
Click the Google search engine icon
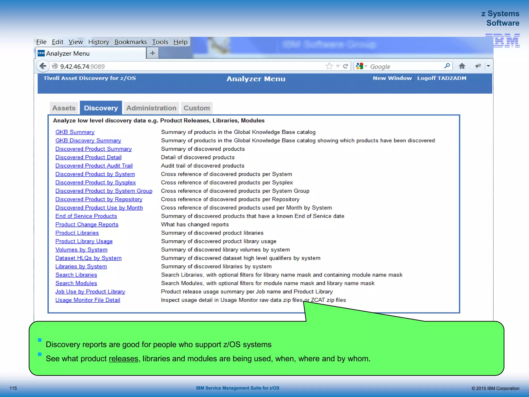point(359,66)
